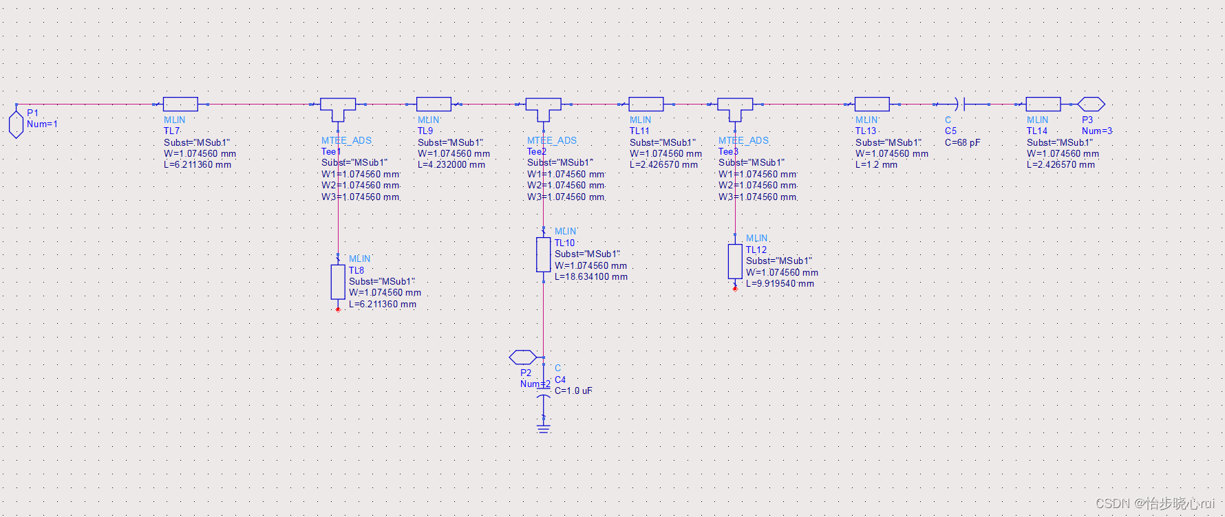Click the TL9 instance name
This screenshot has width=1225, height=517.
pyautogui.click(x=425, y=131)
